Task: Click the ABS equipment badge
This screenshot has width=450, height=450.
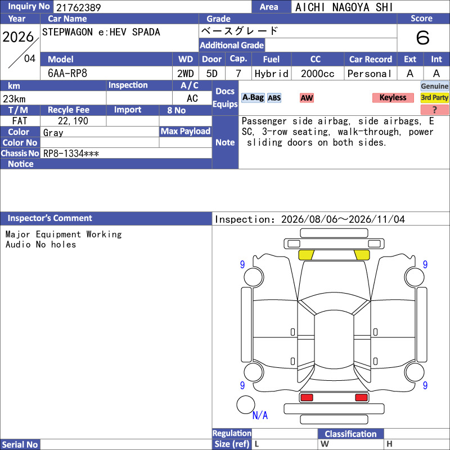Action: click(x=274, y=98)
